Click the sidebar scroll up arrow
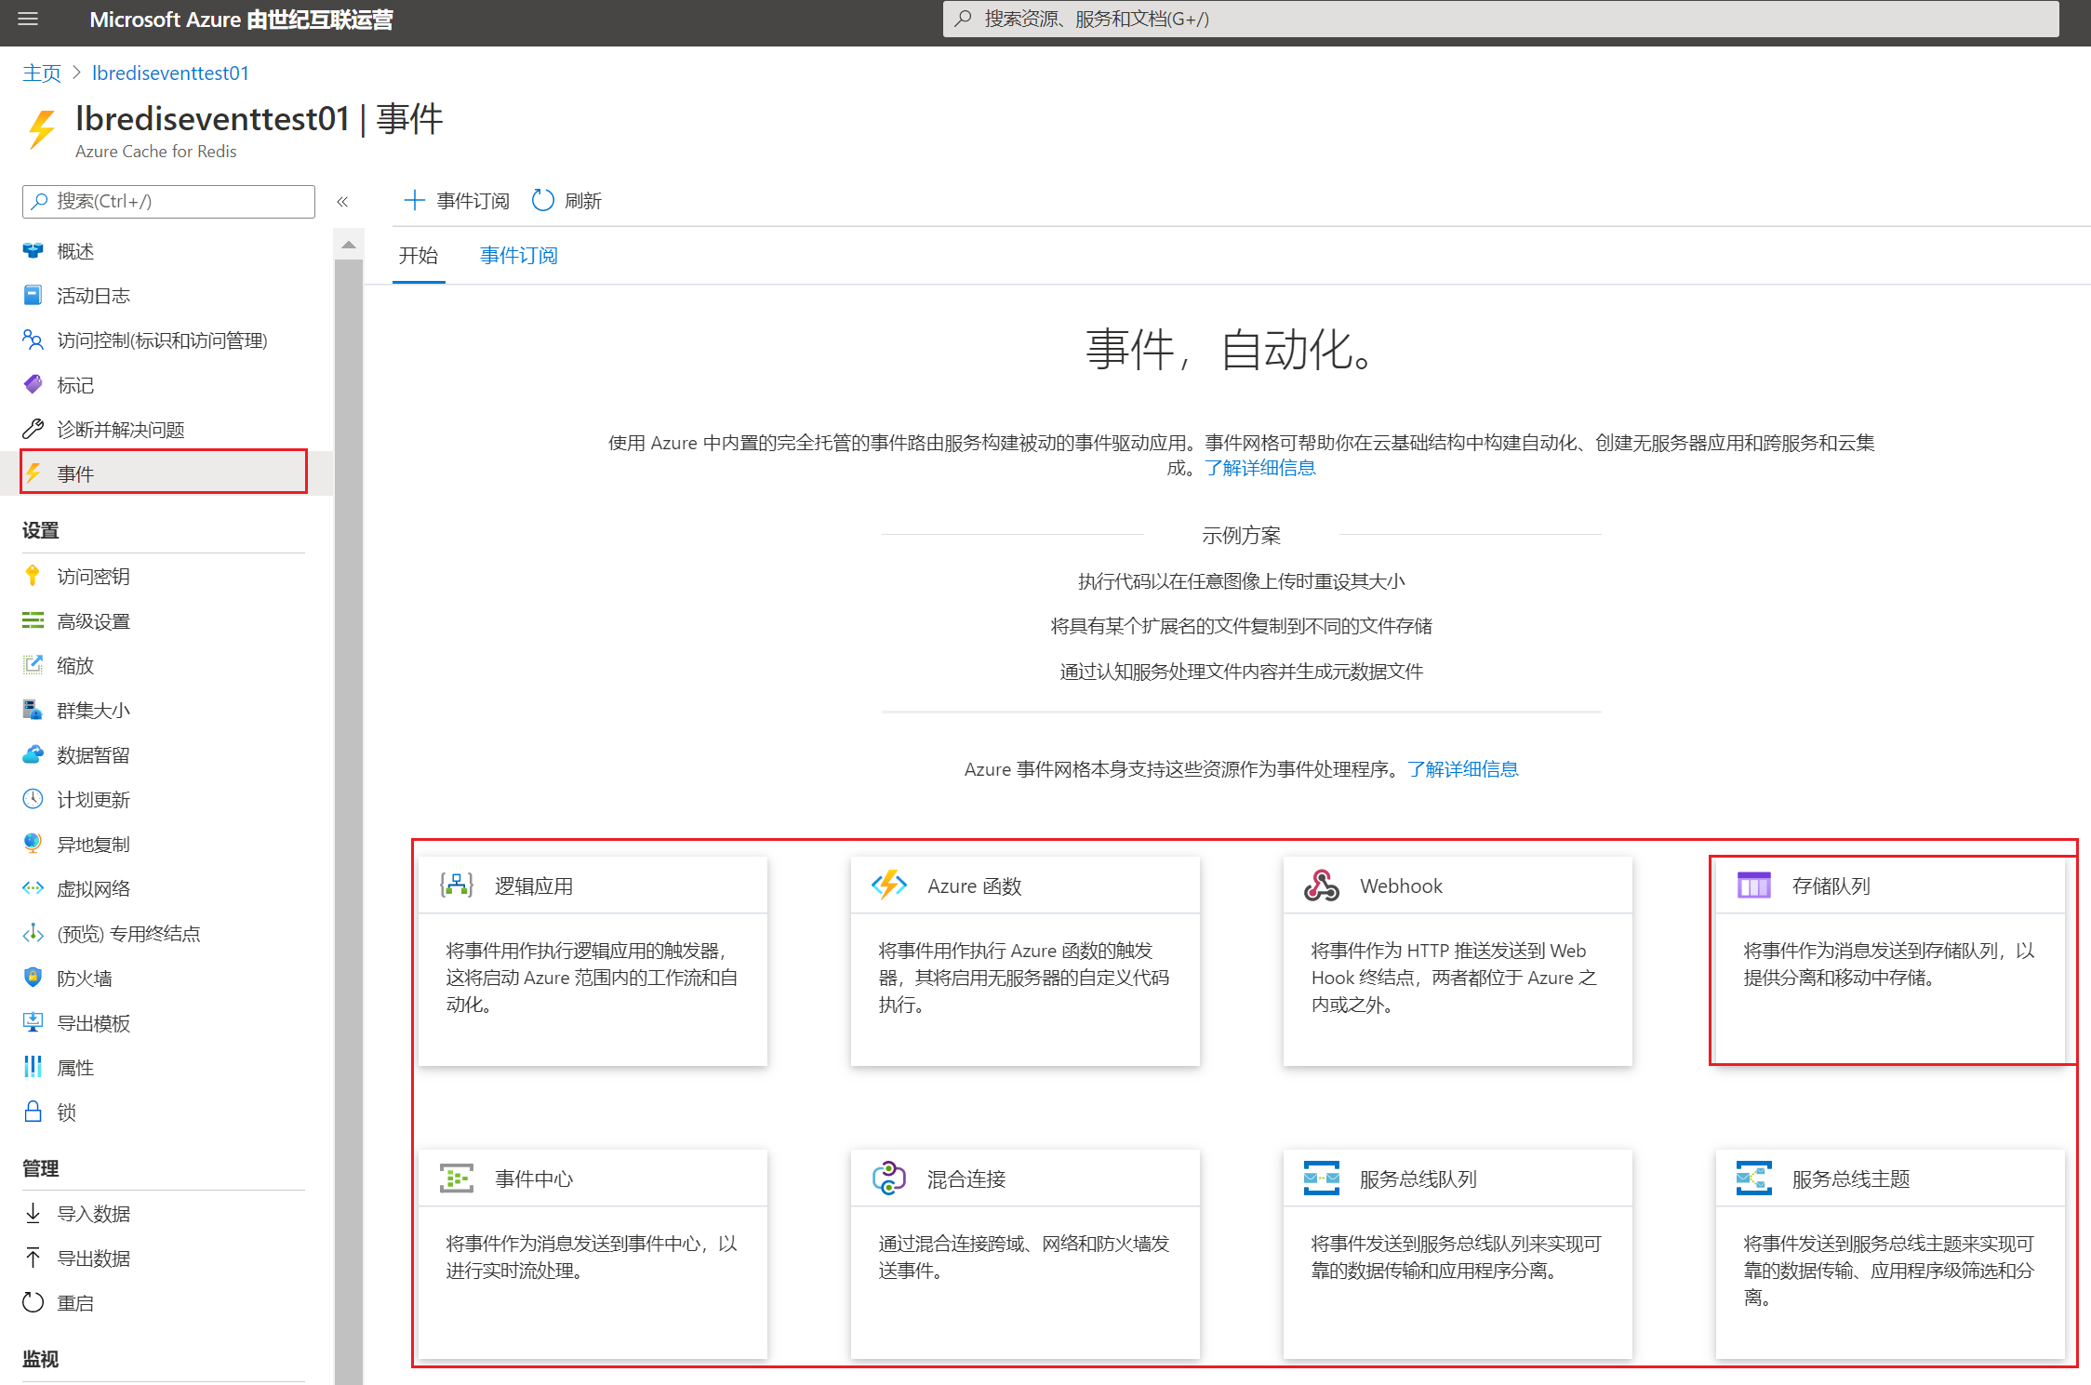 click(349, 246)
